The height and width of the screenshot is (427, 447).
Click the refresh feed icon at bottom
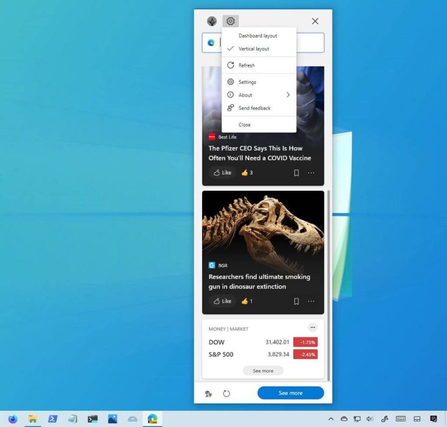pyautogui.click(x=226, y=393)
